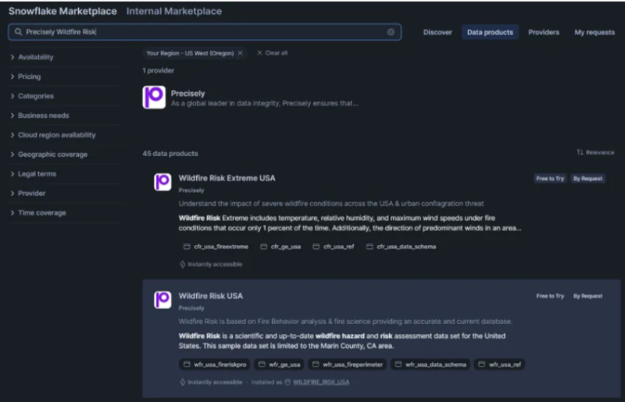Click Precisely under Wildfire Risk Extreme USA
Viewport: 625px width, 402px height.
point(191,190)
